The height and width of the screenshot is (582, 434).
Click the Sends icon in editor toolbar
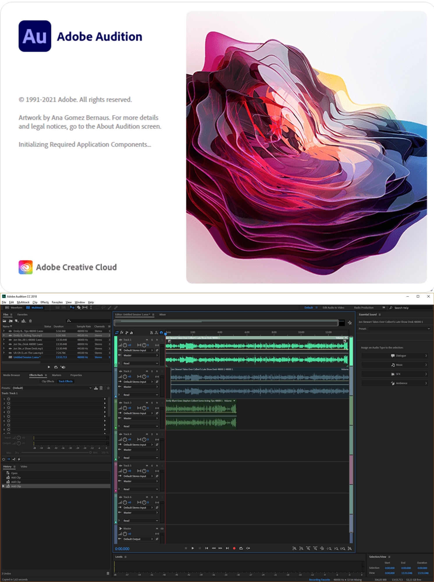(127, 332)
